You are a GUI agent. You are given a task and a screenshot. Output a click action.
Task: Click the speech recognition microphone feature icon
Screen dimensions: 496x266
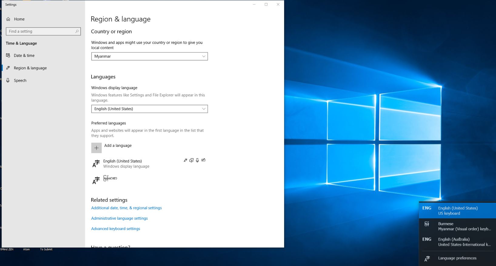pos(197,160)
